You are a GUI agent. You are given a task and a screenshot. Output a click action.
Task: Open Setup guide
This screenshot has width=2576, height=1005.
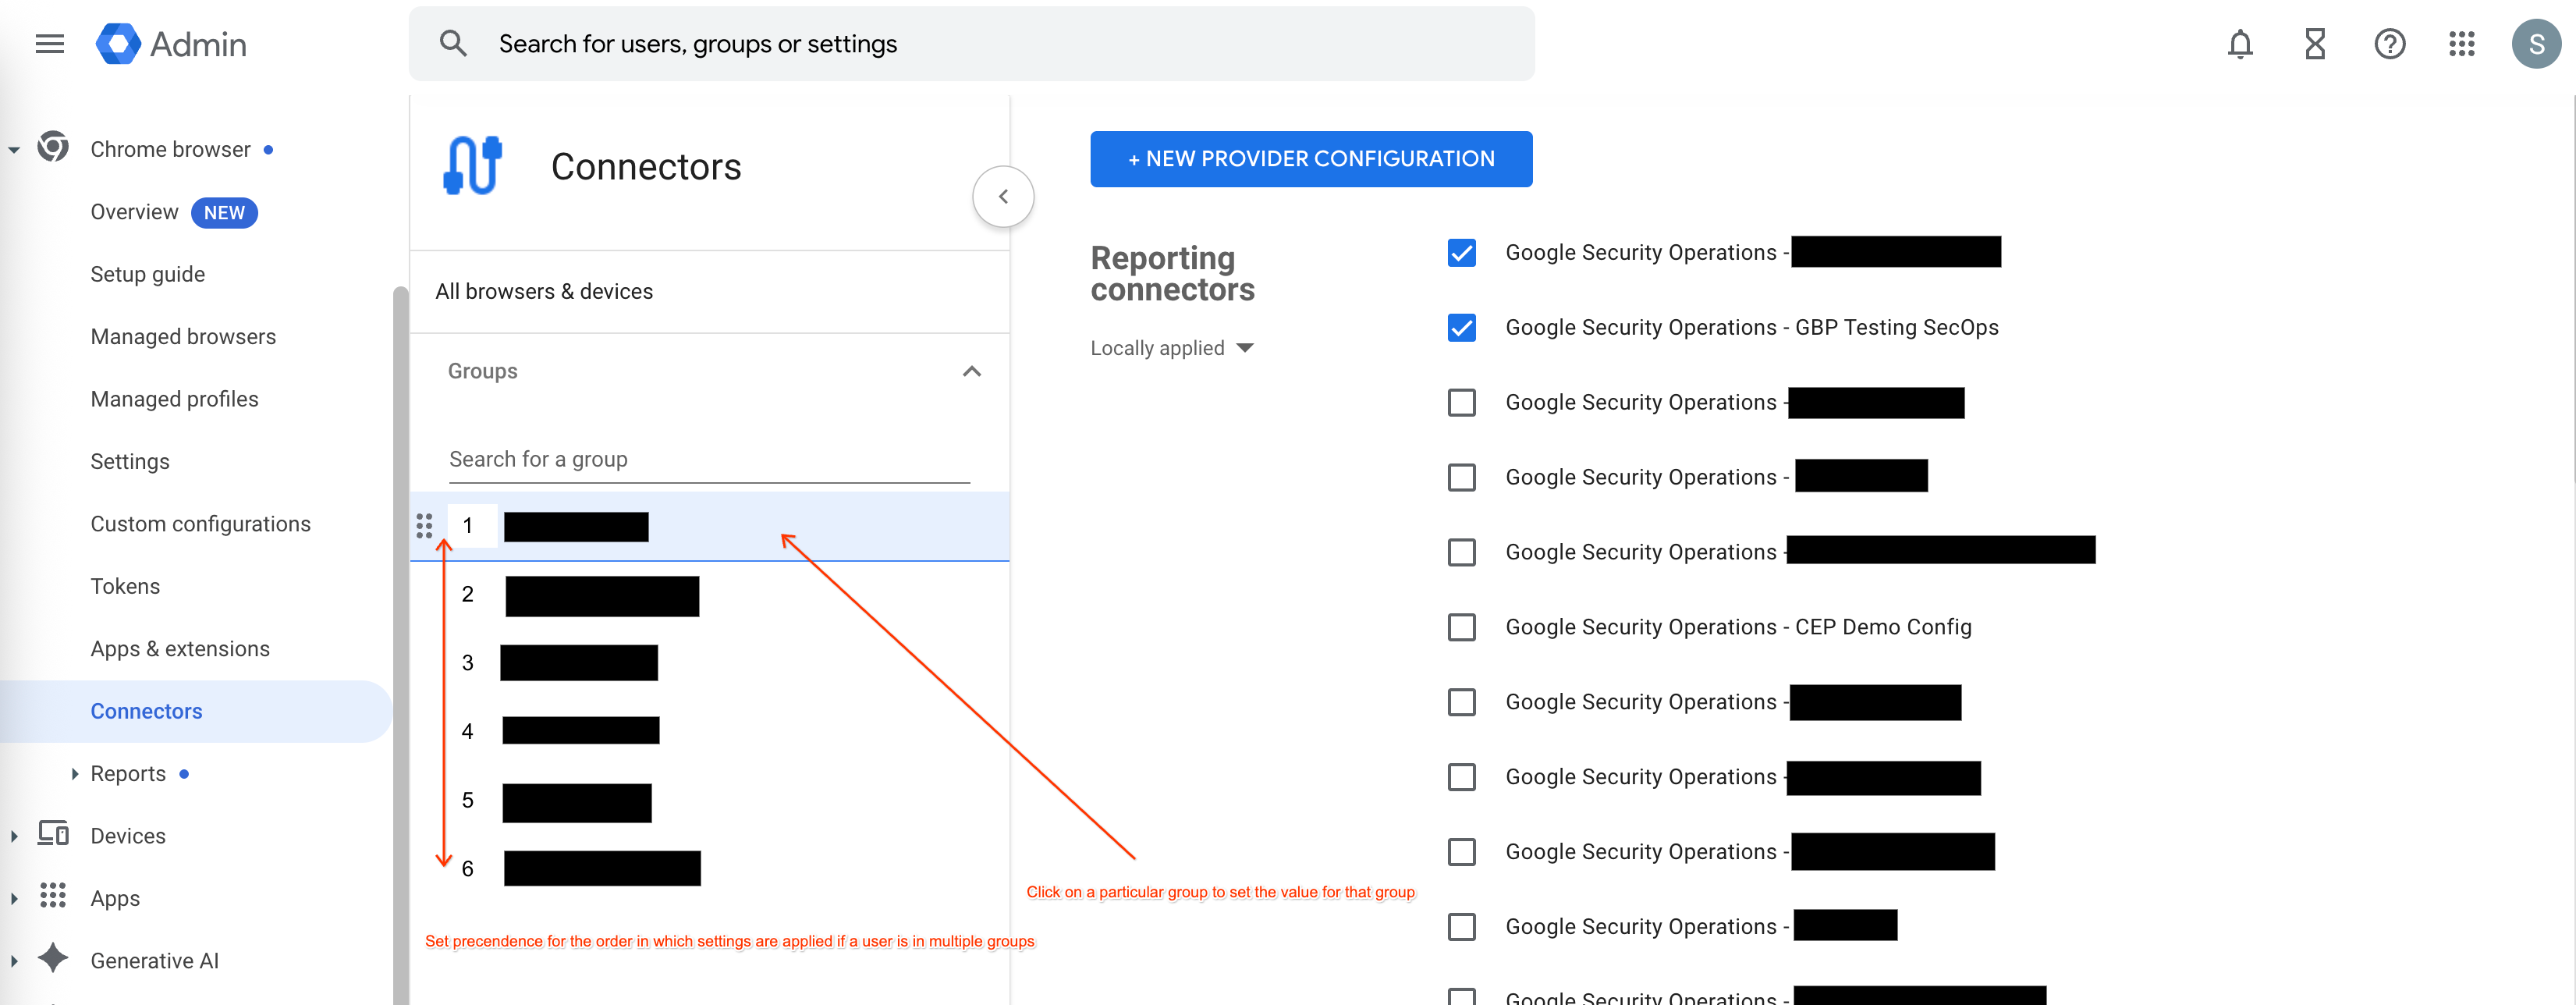pyautogui.click(x=148, y=274)
